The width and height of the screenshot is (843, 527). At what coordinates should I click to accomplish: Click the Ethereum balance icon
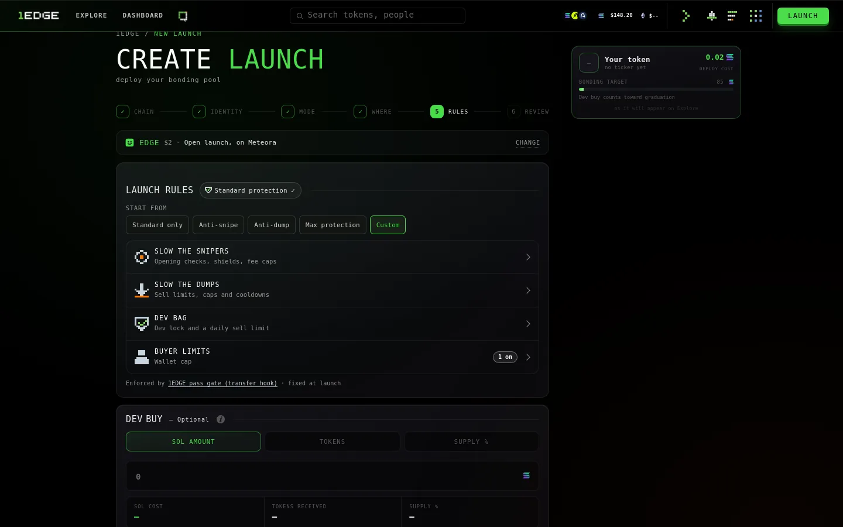point(643,16)
